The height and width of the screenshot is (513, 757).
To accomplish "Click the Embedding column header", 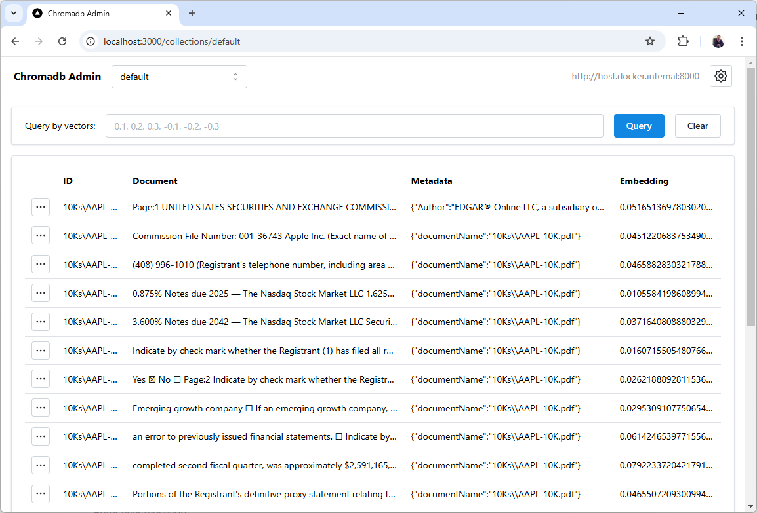I will pyautogui.click(x=644, y=181).
